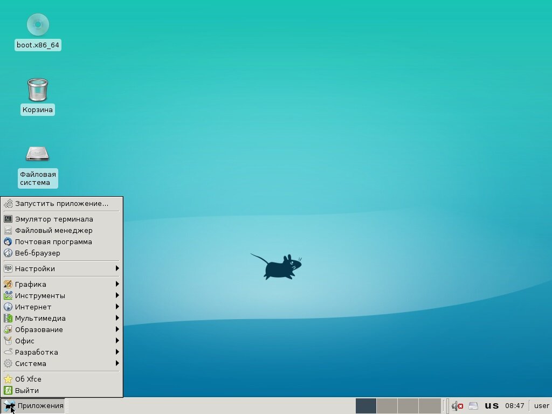Click the Xfce mouse logo on the Приложения button

tap(9, 405)
